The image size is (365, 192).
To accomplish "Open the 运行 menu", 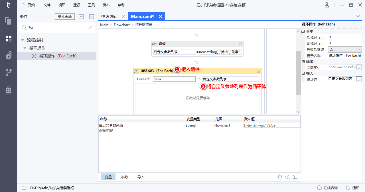I will [76, 5].
